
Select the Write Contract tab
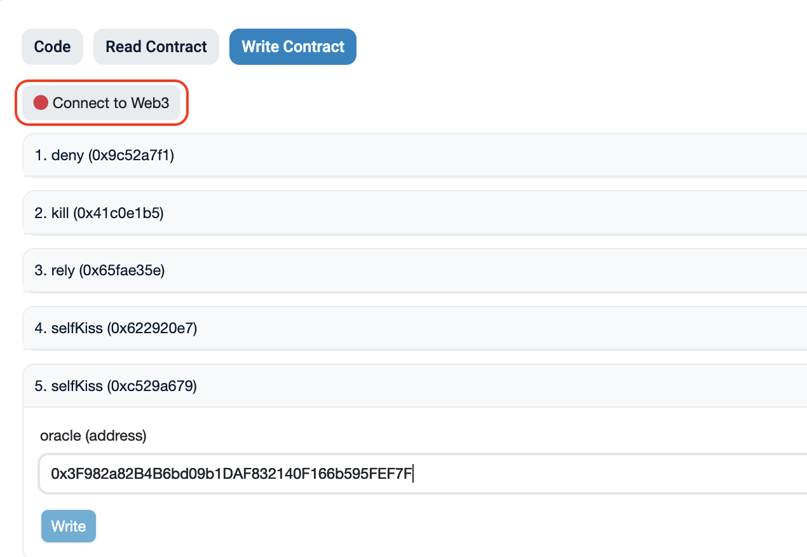[292, 46]
